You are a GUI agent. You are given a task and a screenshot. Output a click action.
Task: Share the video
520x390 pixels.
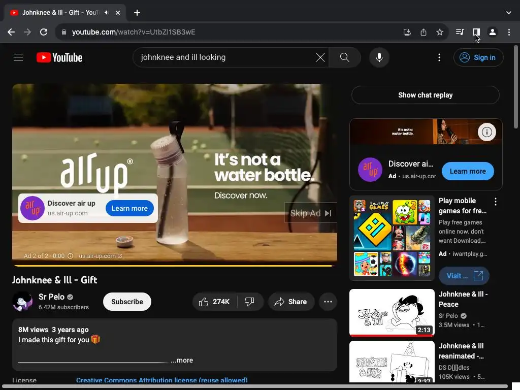pos(291,302)
